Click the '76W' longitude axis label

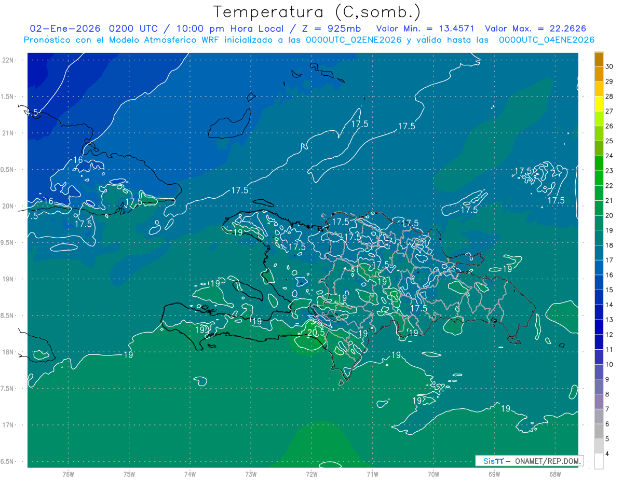(68, 474)
